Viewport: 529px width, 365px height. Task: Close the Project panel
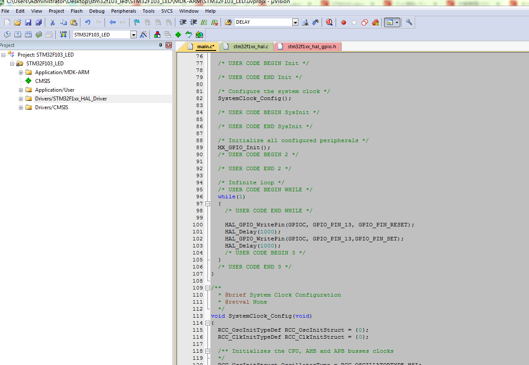(x=168, y=45)
